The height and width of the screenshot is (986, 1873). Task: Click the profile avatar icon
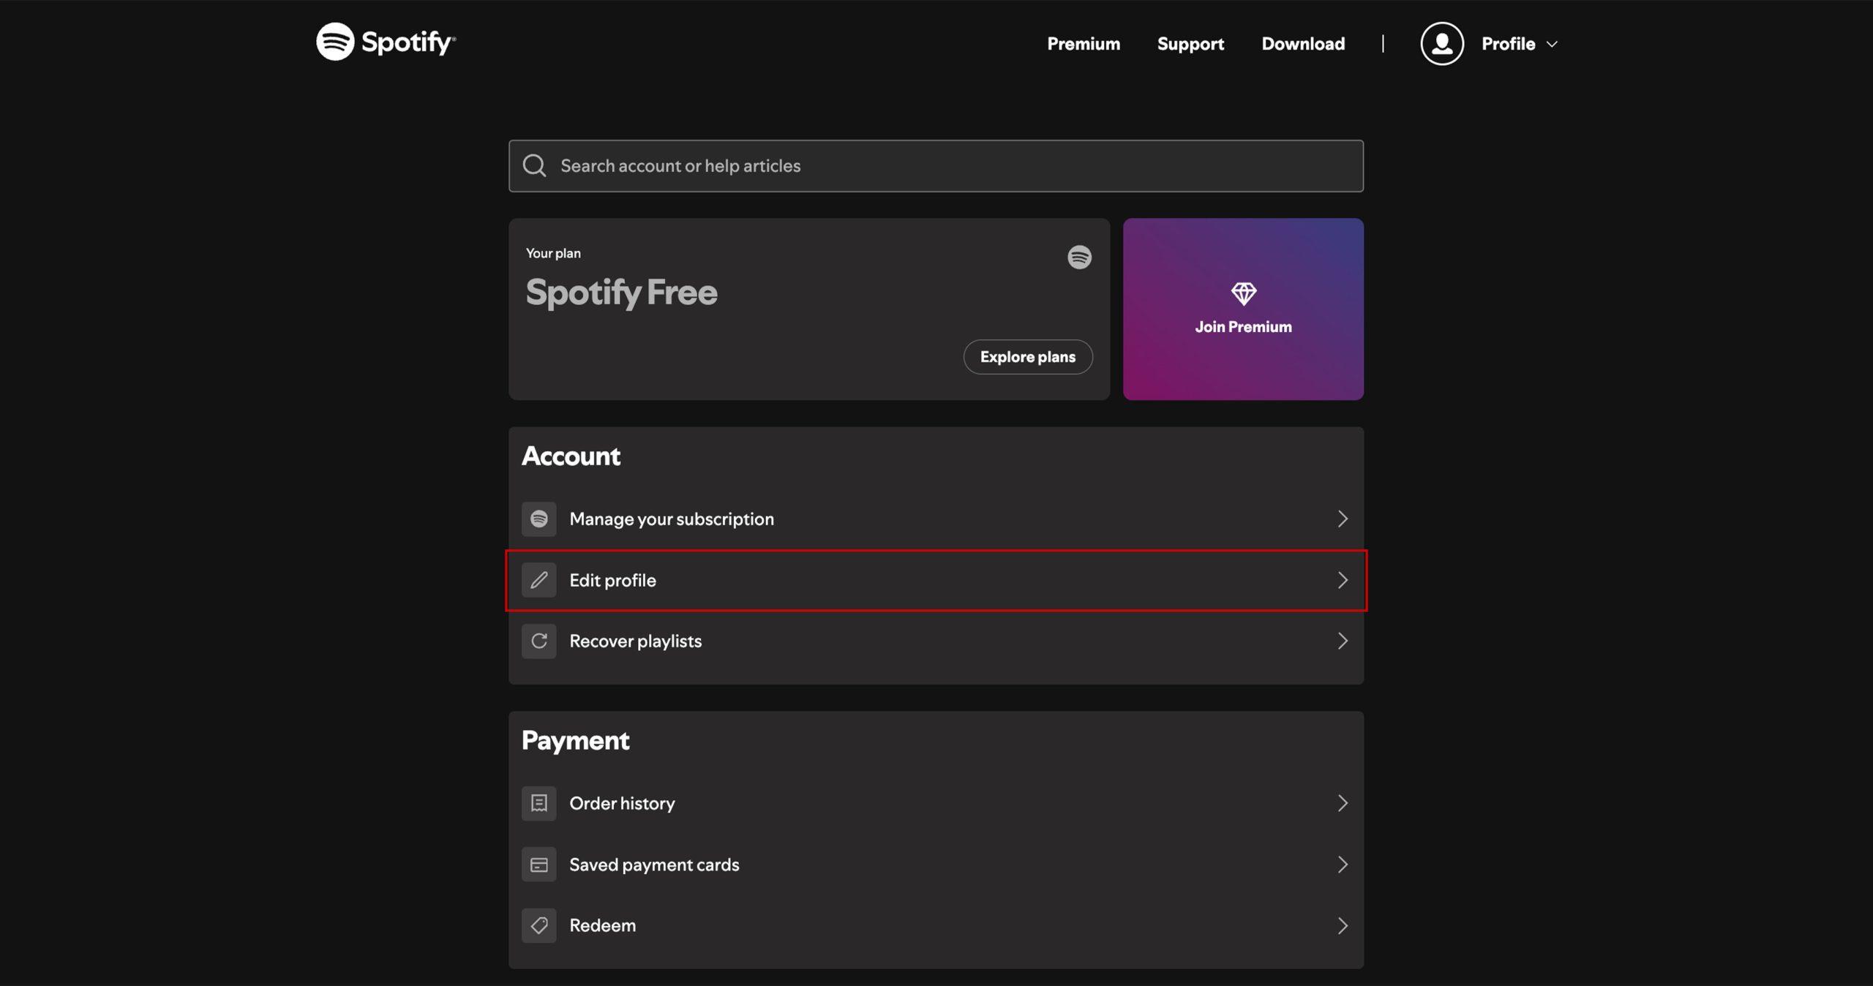tap(1441, 44)
